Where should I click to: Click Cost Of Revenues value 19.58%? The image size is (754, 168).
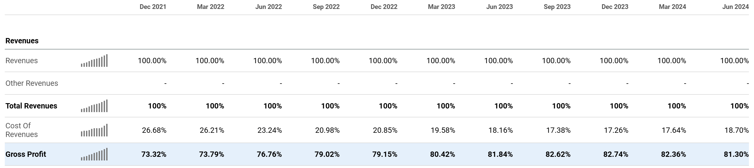click(x=443, y=130)
